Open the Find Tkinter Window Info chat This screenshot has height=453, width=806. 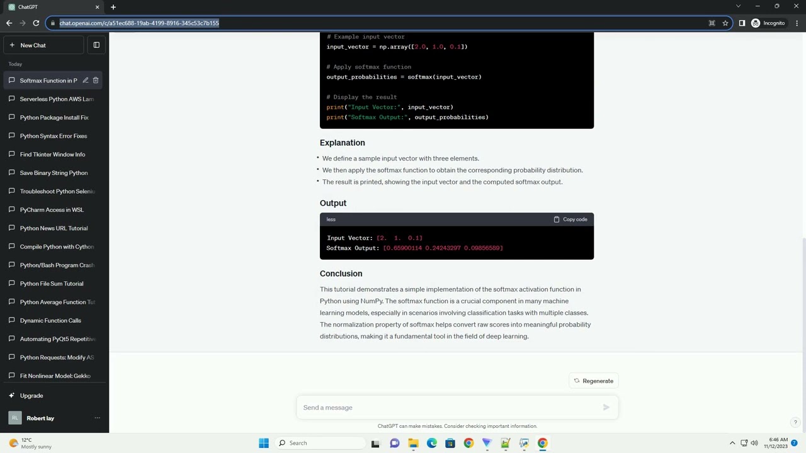pos(54,154)
